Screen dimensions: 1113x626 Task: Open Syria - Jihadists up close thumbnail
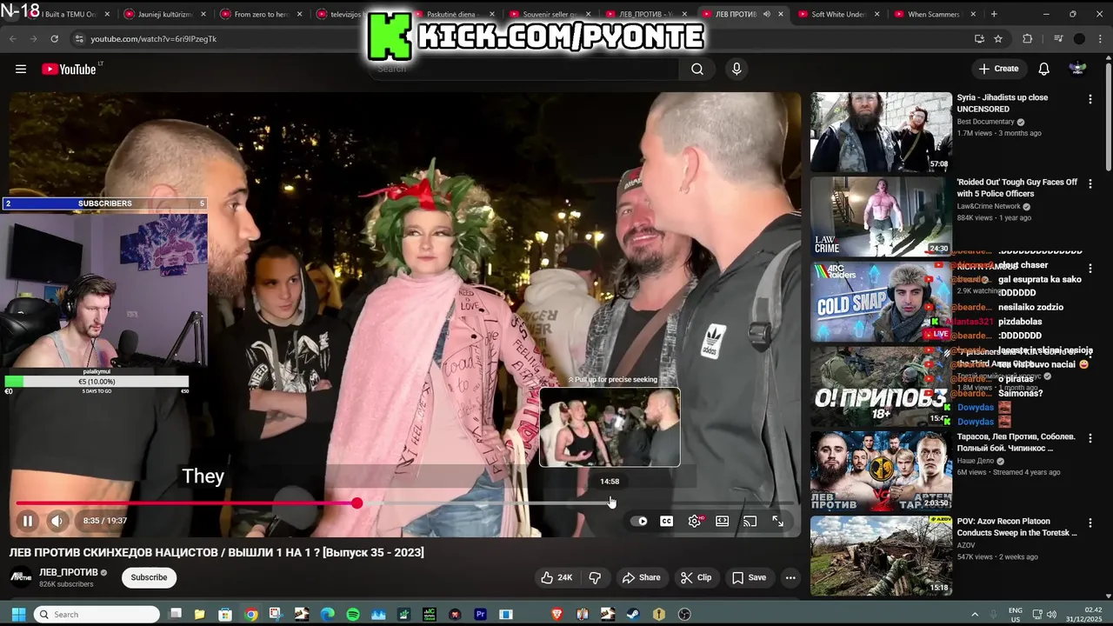(x=881, y=132)
